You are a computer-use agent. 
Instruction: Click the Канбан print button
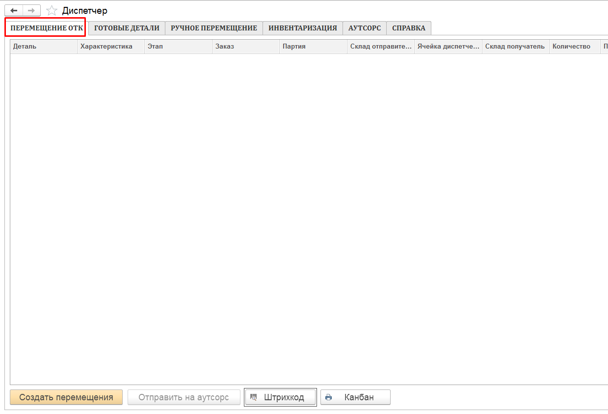355,397
